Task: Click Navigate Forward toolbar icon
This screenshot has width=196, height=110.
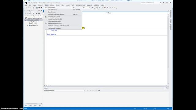Action: (x=30, y=8)
